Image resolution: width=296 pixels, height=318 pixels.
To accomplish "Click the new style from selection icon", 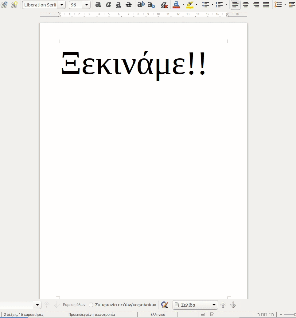I will click(14, 5).
